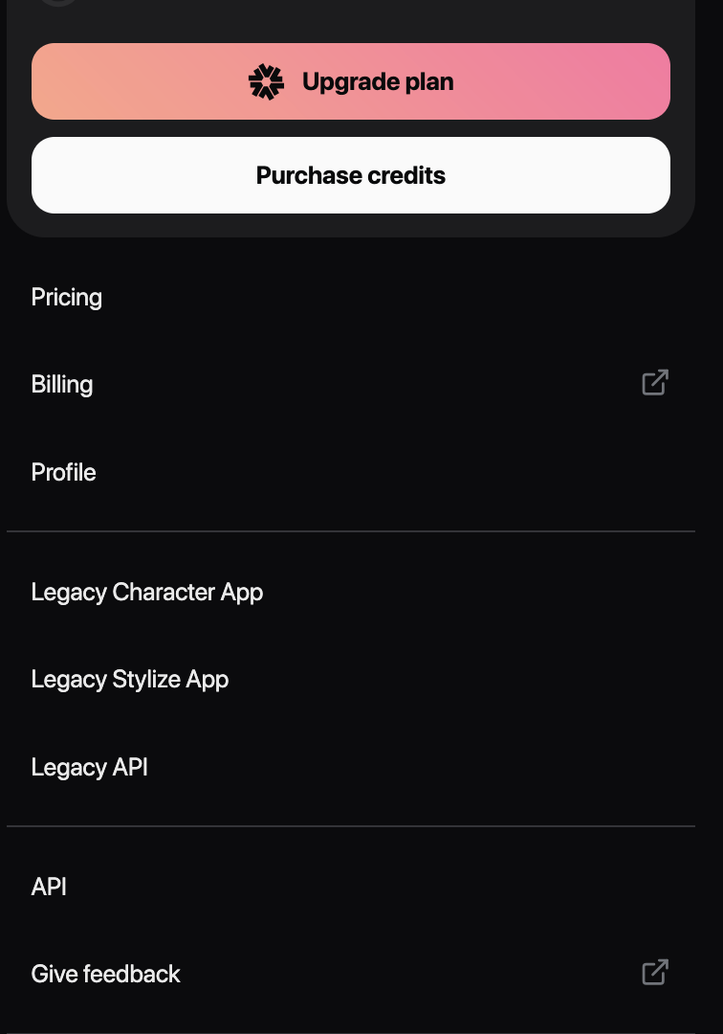723x1034 pixels.
Task: Click the external link icon next to Billing
Action: [655, 382]
